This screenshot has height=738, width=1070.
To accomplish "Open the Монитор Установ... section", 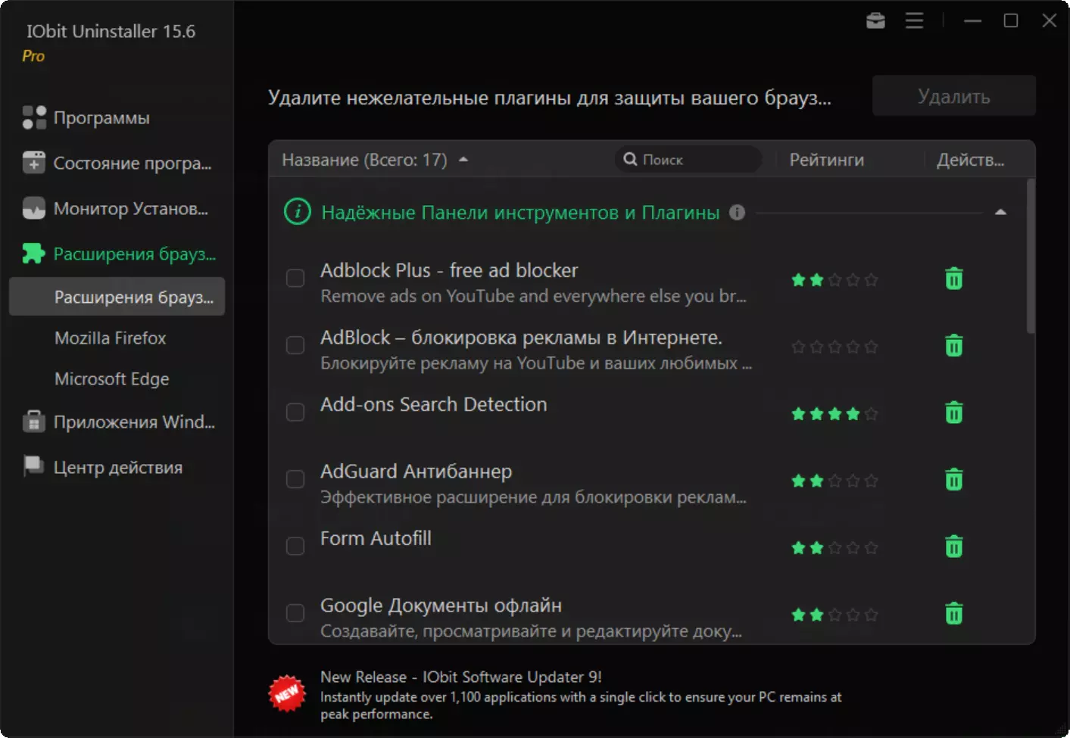I will (x=131, y=209).
